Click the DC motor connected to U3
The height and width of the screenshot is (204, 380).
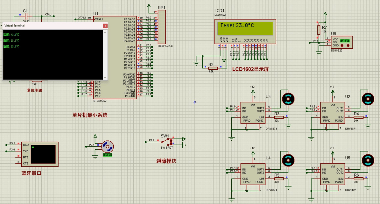tap(288, 99)
